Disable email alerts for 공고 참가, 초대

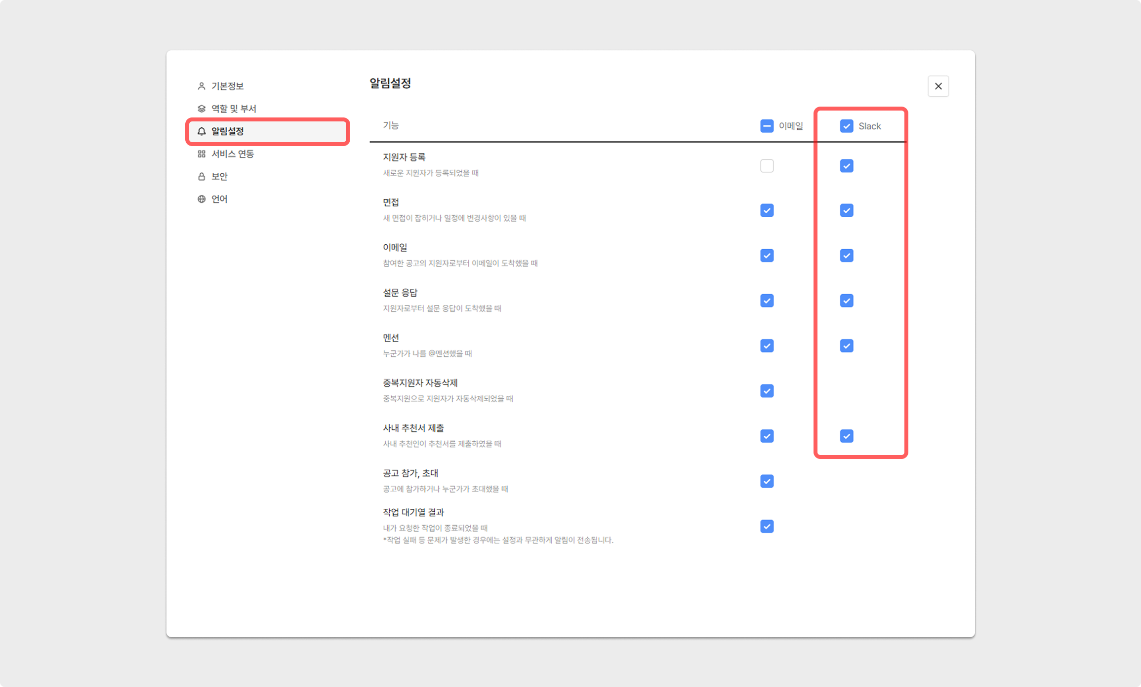point(767,481)
